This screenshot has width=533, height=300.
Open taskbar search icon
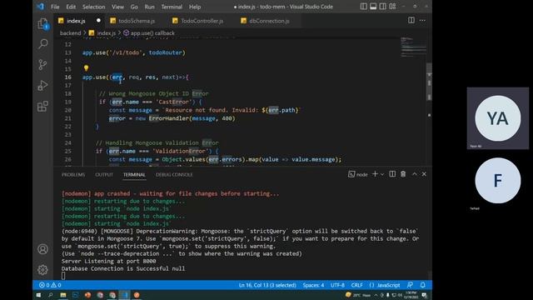51,295
